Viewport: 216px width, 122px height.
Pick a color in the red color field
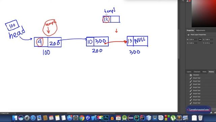[x=204, y=14]
